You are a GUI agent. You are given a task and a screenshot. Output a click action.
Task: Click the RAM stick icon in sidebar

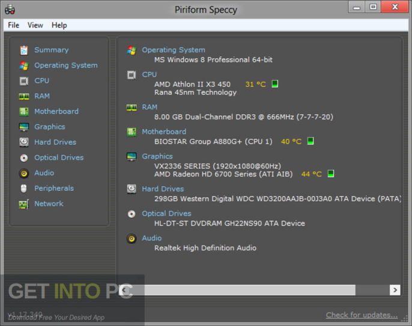click(x=24, y=97)
